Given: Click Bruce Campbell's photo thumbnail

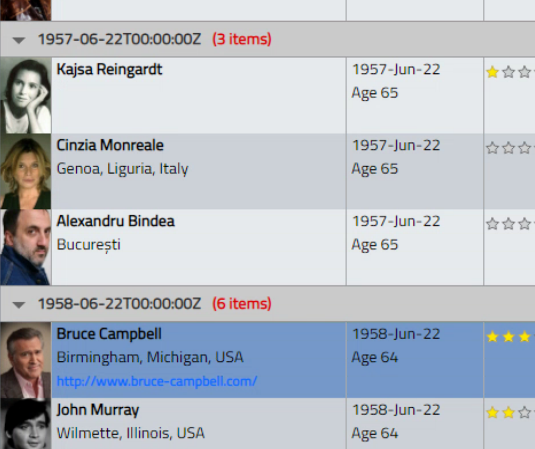Looking at the screenshot, I should click(x=26, y=360).
